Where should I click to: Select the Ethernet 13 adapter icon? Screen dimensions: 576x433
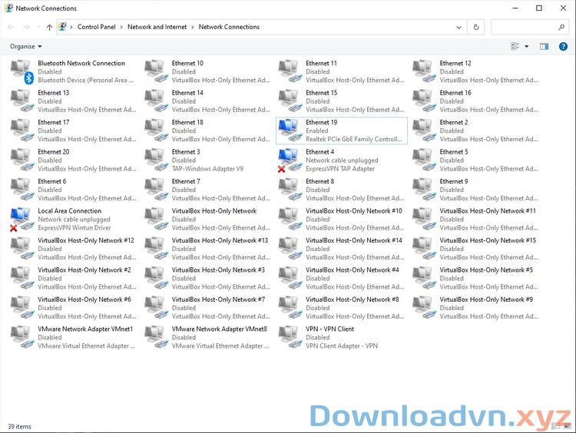pyautogui.click(x=22, y=101)
